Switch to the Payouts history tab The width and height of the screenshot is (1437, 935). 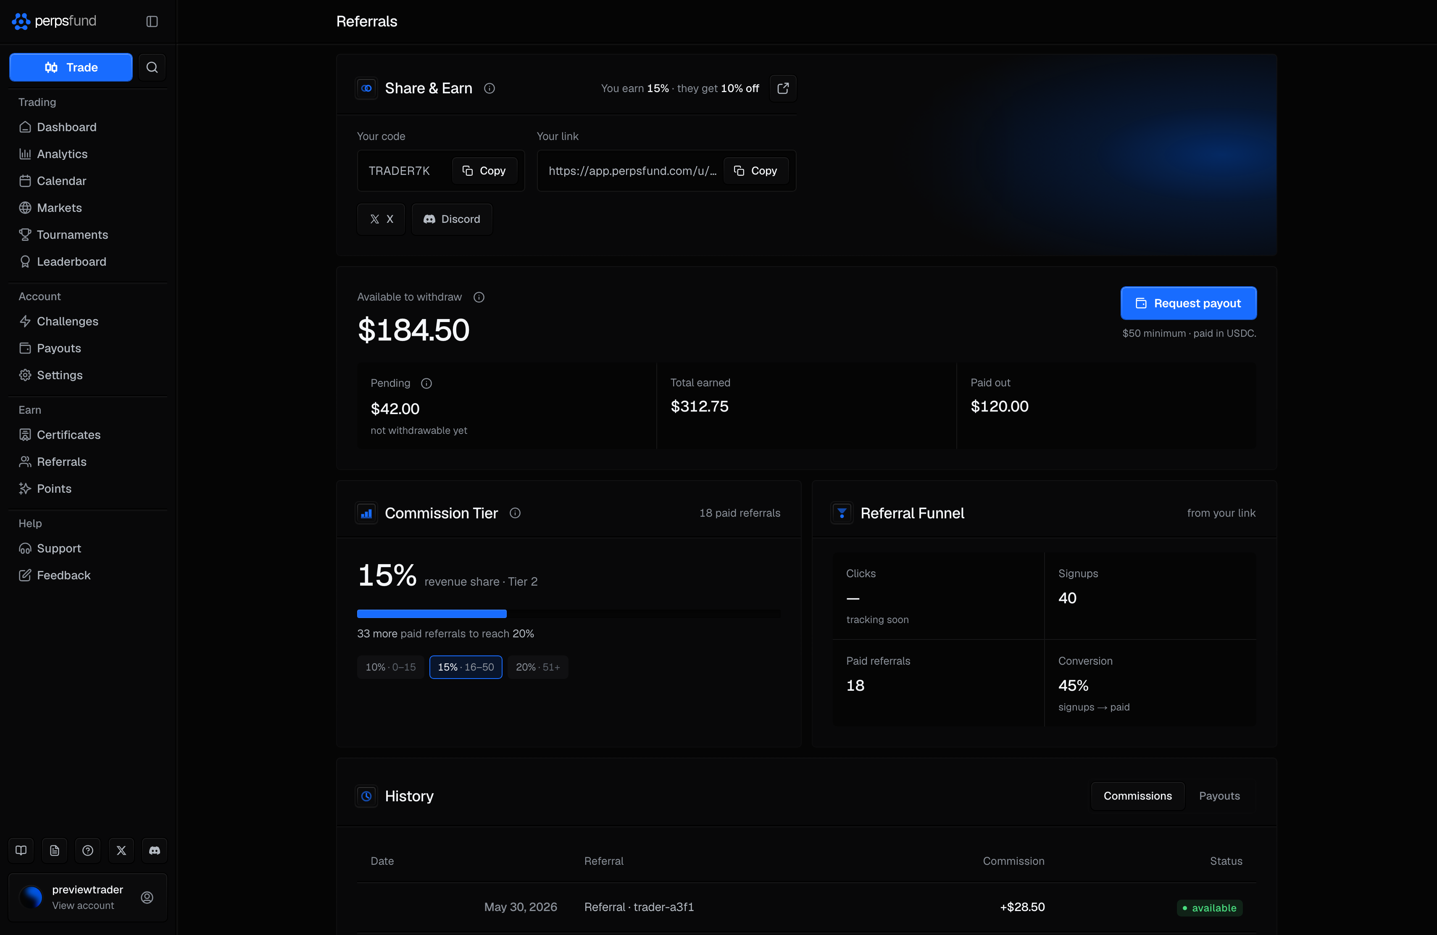click(x=1219, y=796)
